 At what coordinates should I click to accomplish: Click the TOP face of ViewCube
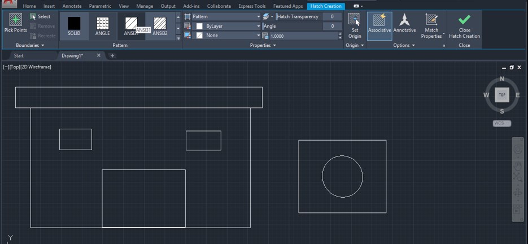coord(501,95)
